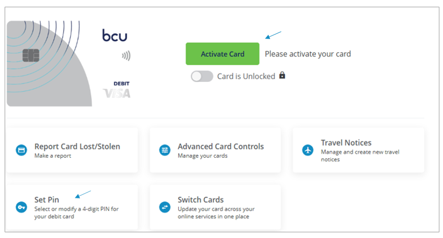The width and height of the screenshot is (443, 238).
Task: Click the padlock icon beside Card is Unlocked
Action: click(282, 76)
